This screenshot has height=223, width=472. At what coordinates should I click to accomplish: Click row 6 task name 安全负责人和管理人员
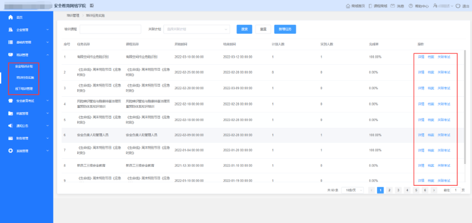click(x=93, y=135)
